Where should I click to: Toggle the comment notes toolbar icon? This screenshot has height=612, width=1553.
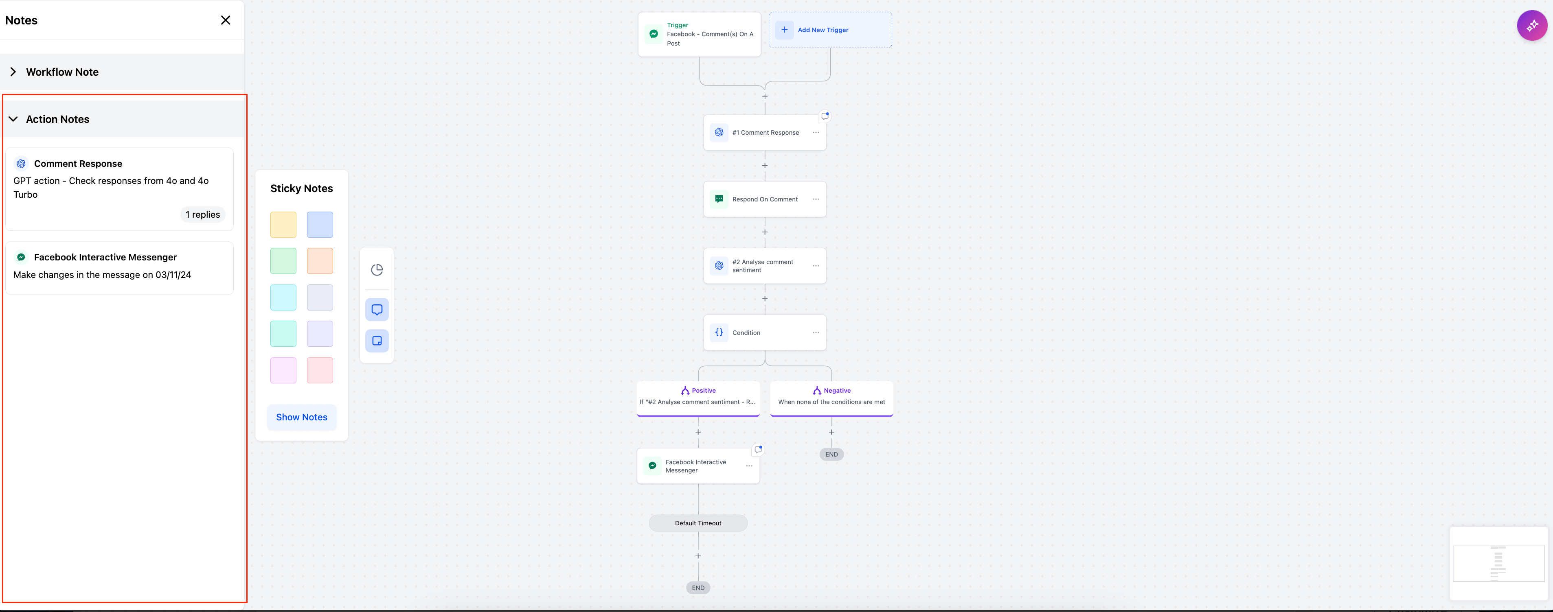click(x=377, y=310)
